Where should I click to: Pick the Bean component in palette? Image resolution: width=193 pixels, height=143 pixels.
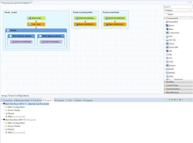tap(169, 29)
